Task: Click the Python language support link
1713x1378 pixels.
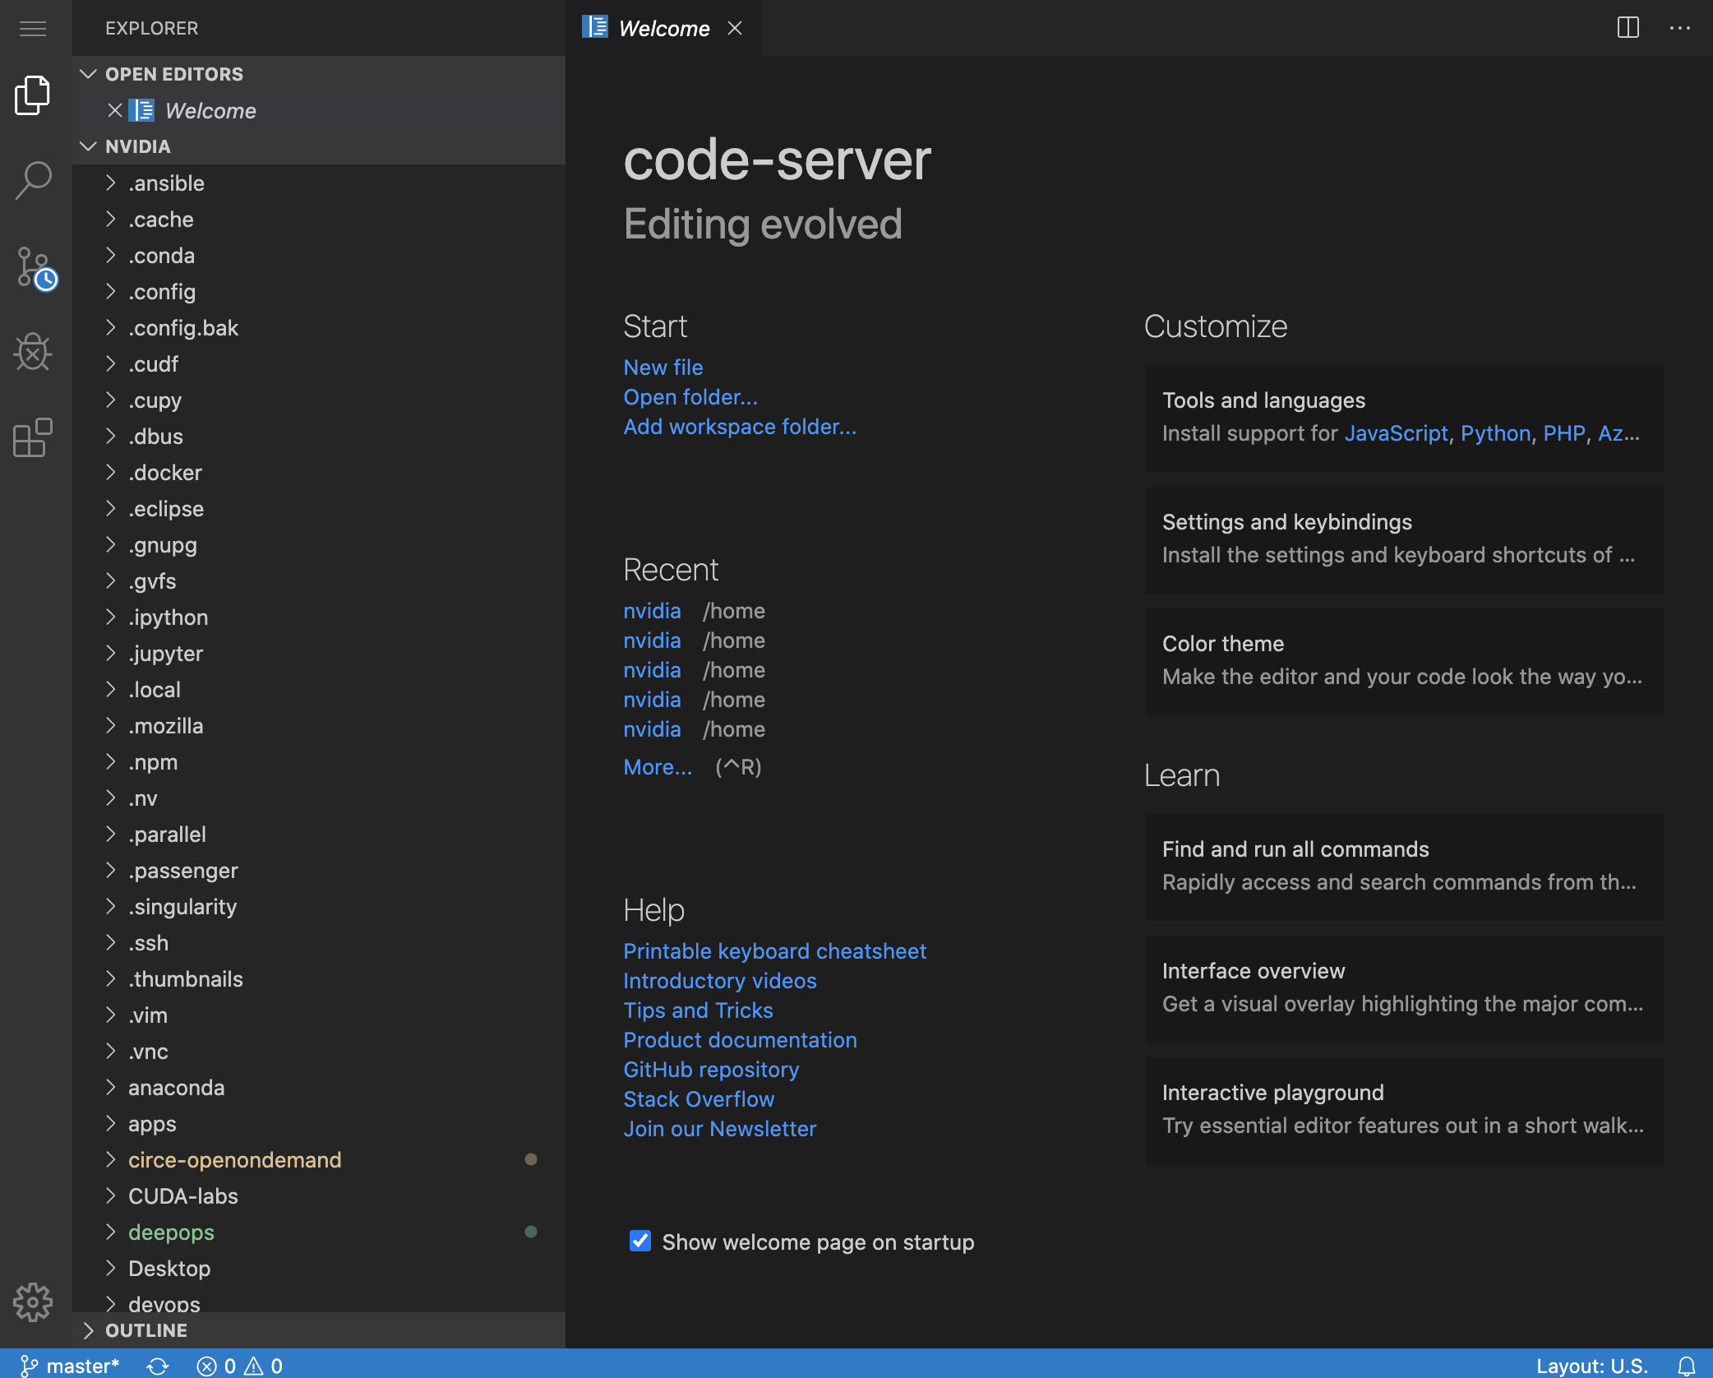Action: 1495,433
